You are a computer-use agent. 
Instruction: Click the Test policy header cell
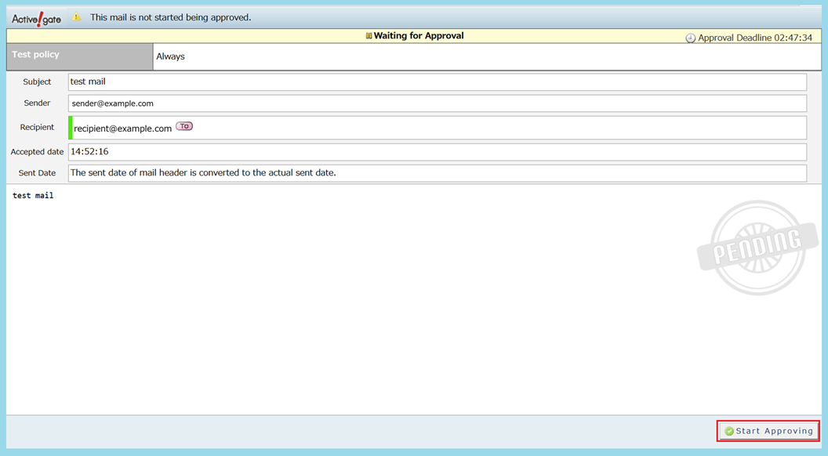[80, 56]
